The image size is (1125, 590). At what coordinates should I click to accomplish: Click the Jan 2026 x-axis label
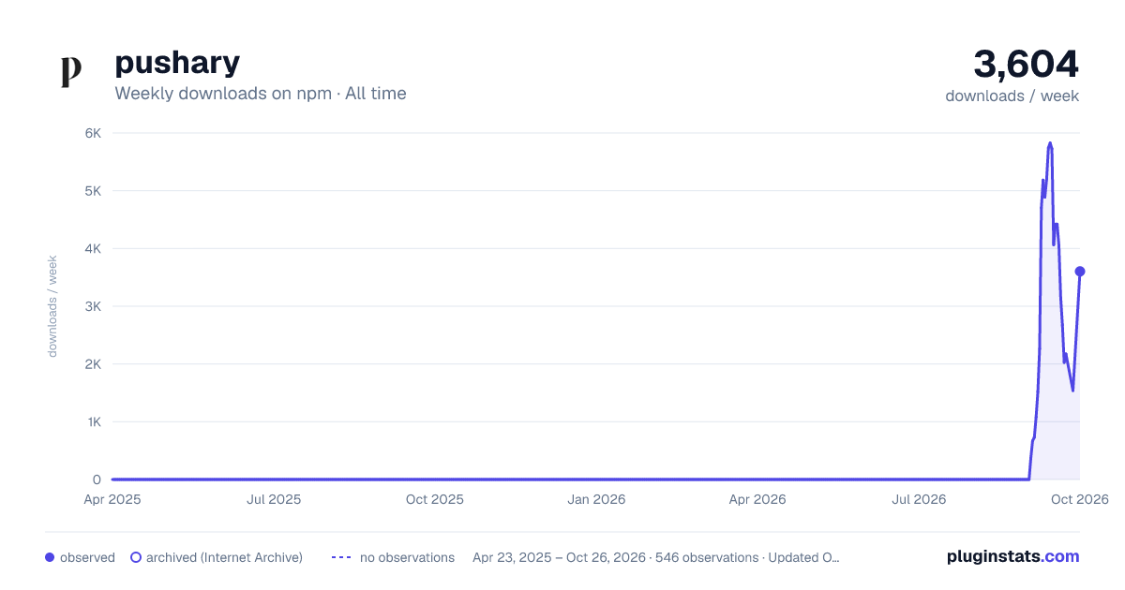pos(596,499)
